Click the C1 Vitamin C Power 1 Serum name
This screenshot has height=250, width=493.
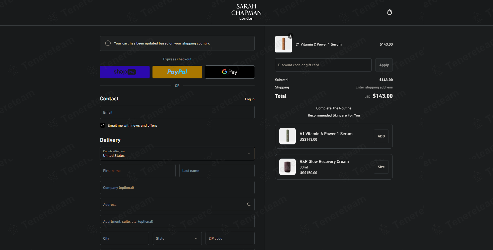[x=319, y=44]
